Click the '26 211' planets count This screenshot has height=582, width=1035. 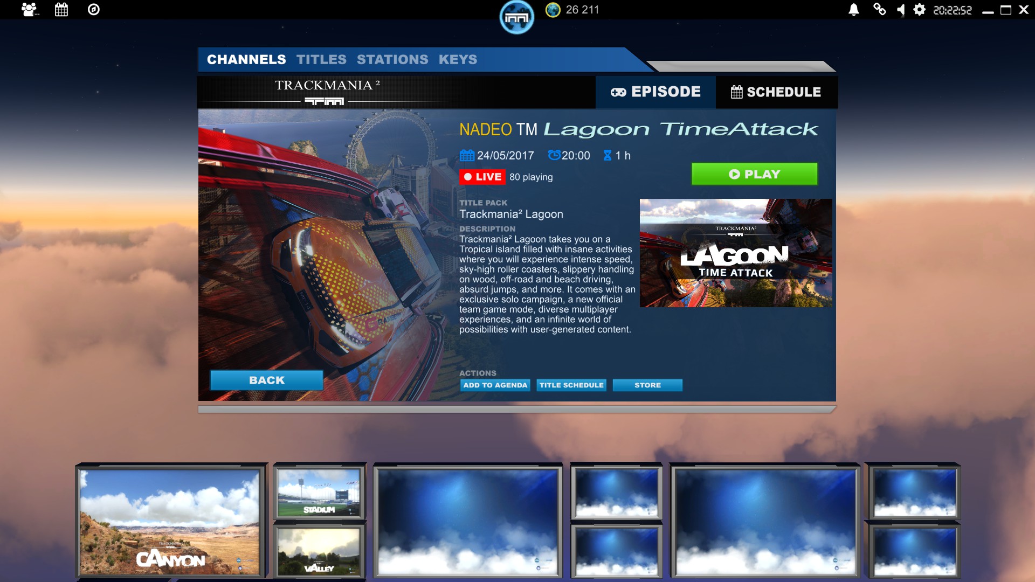[582, 10]
